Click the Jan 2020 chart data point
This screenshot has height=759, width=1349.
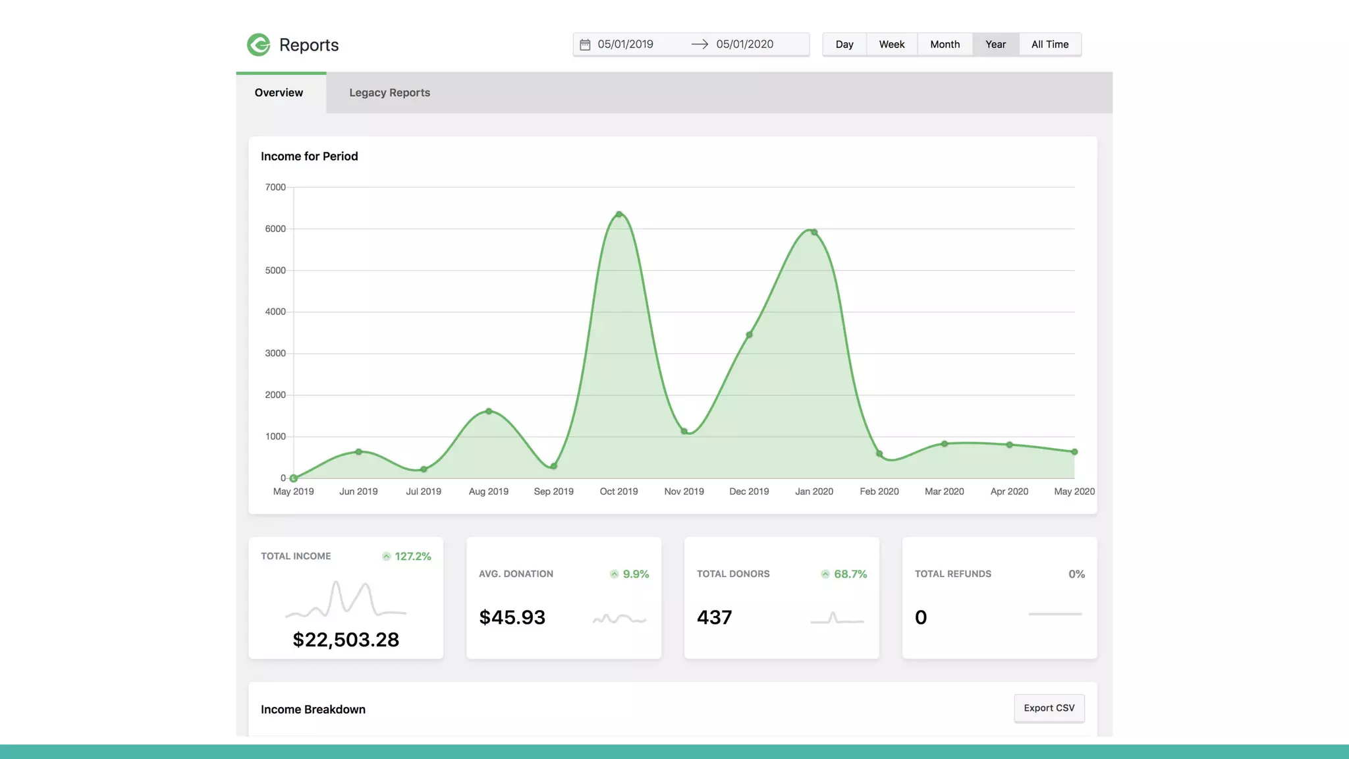click(814, 233)
